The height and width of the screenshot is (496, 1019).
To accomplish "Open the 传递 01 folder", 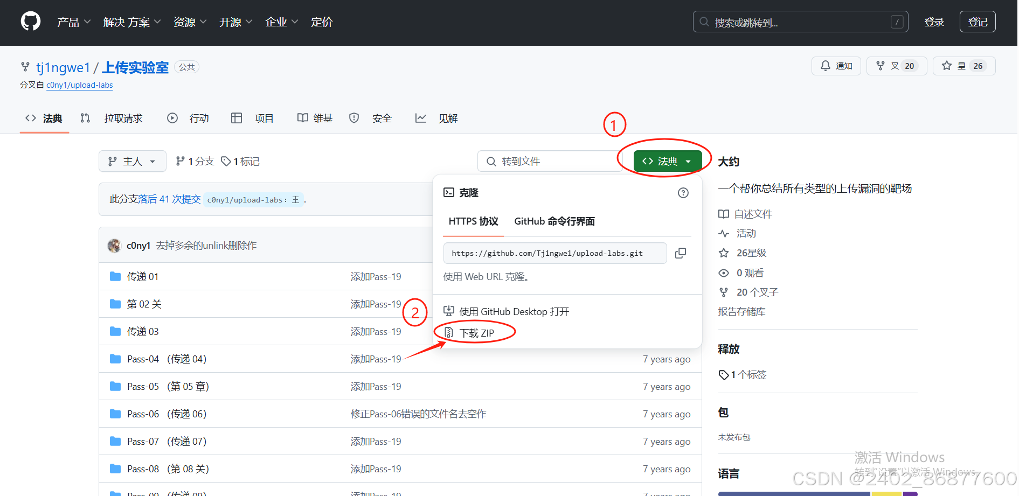I will point(142,276).
